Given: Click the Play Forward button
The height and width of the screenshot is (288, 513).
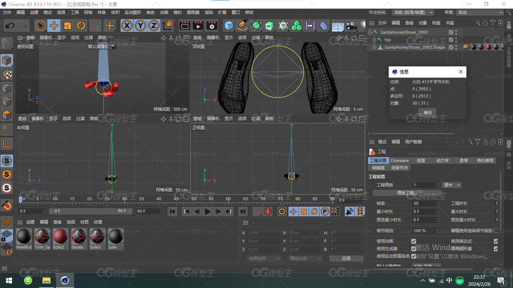Looking at the screenshot, I should point(207,211).
